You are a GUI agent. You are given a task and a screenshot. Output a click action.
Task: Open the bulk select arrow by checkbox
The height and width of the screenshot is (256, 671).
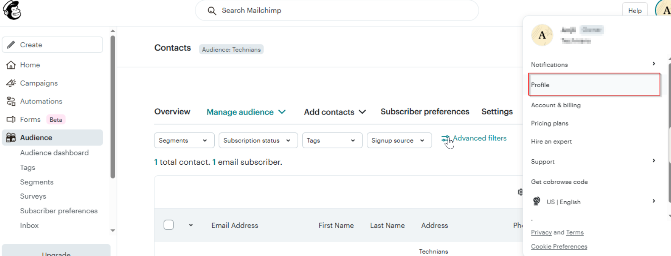191,225
